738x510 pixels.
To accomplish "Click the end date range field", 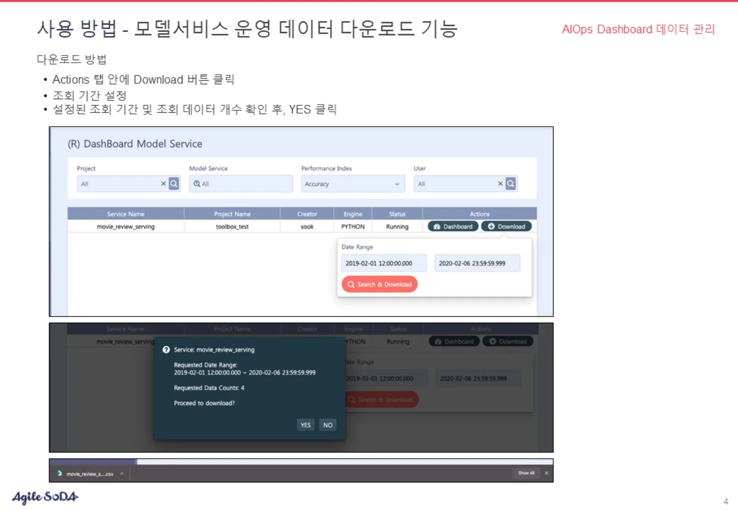I will [x=477, y=263].
